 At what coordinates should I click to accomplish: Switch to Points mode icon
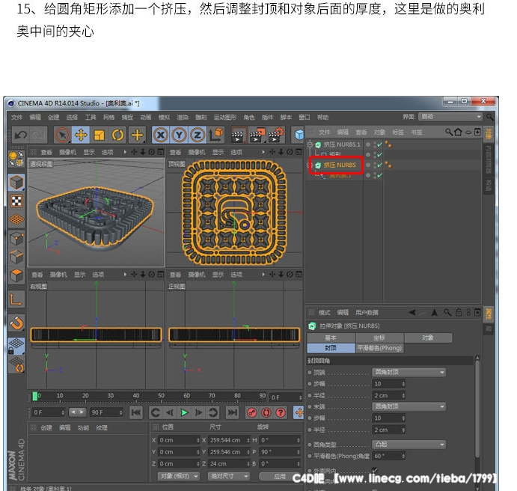tap(16, 239)
